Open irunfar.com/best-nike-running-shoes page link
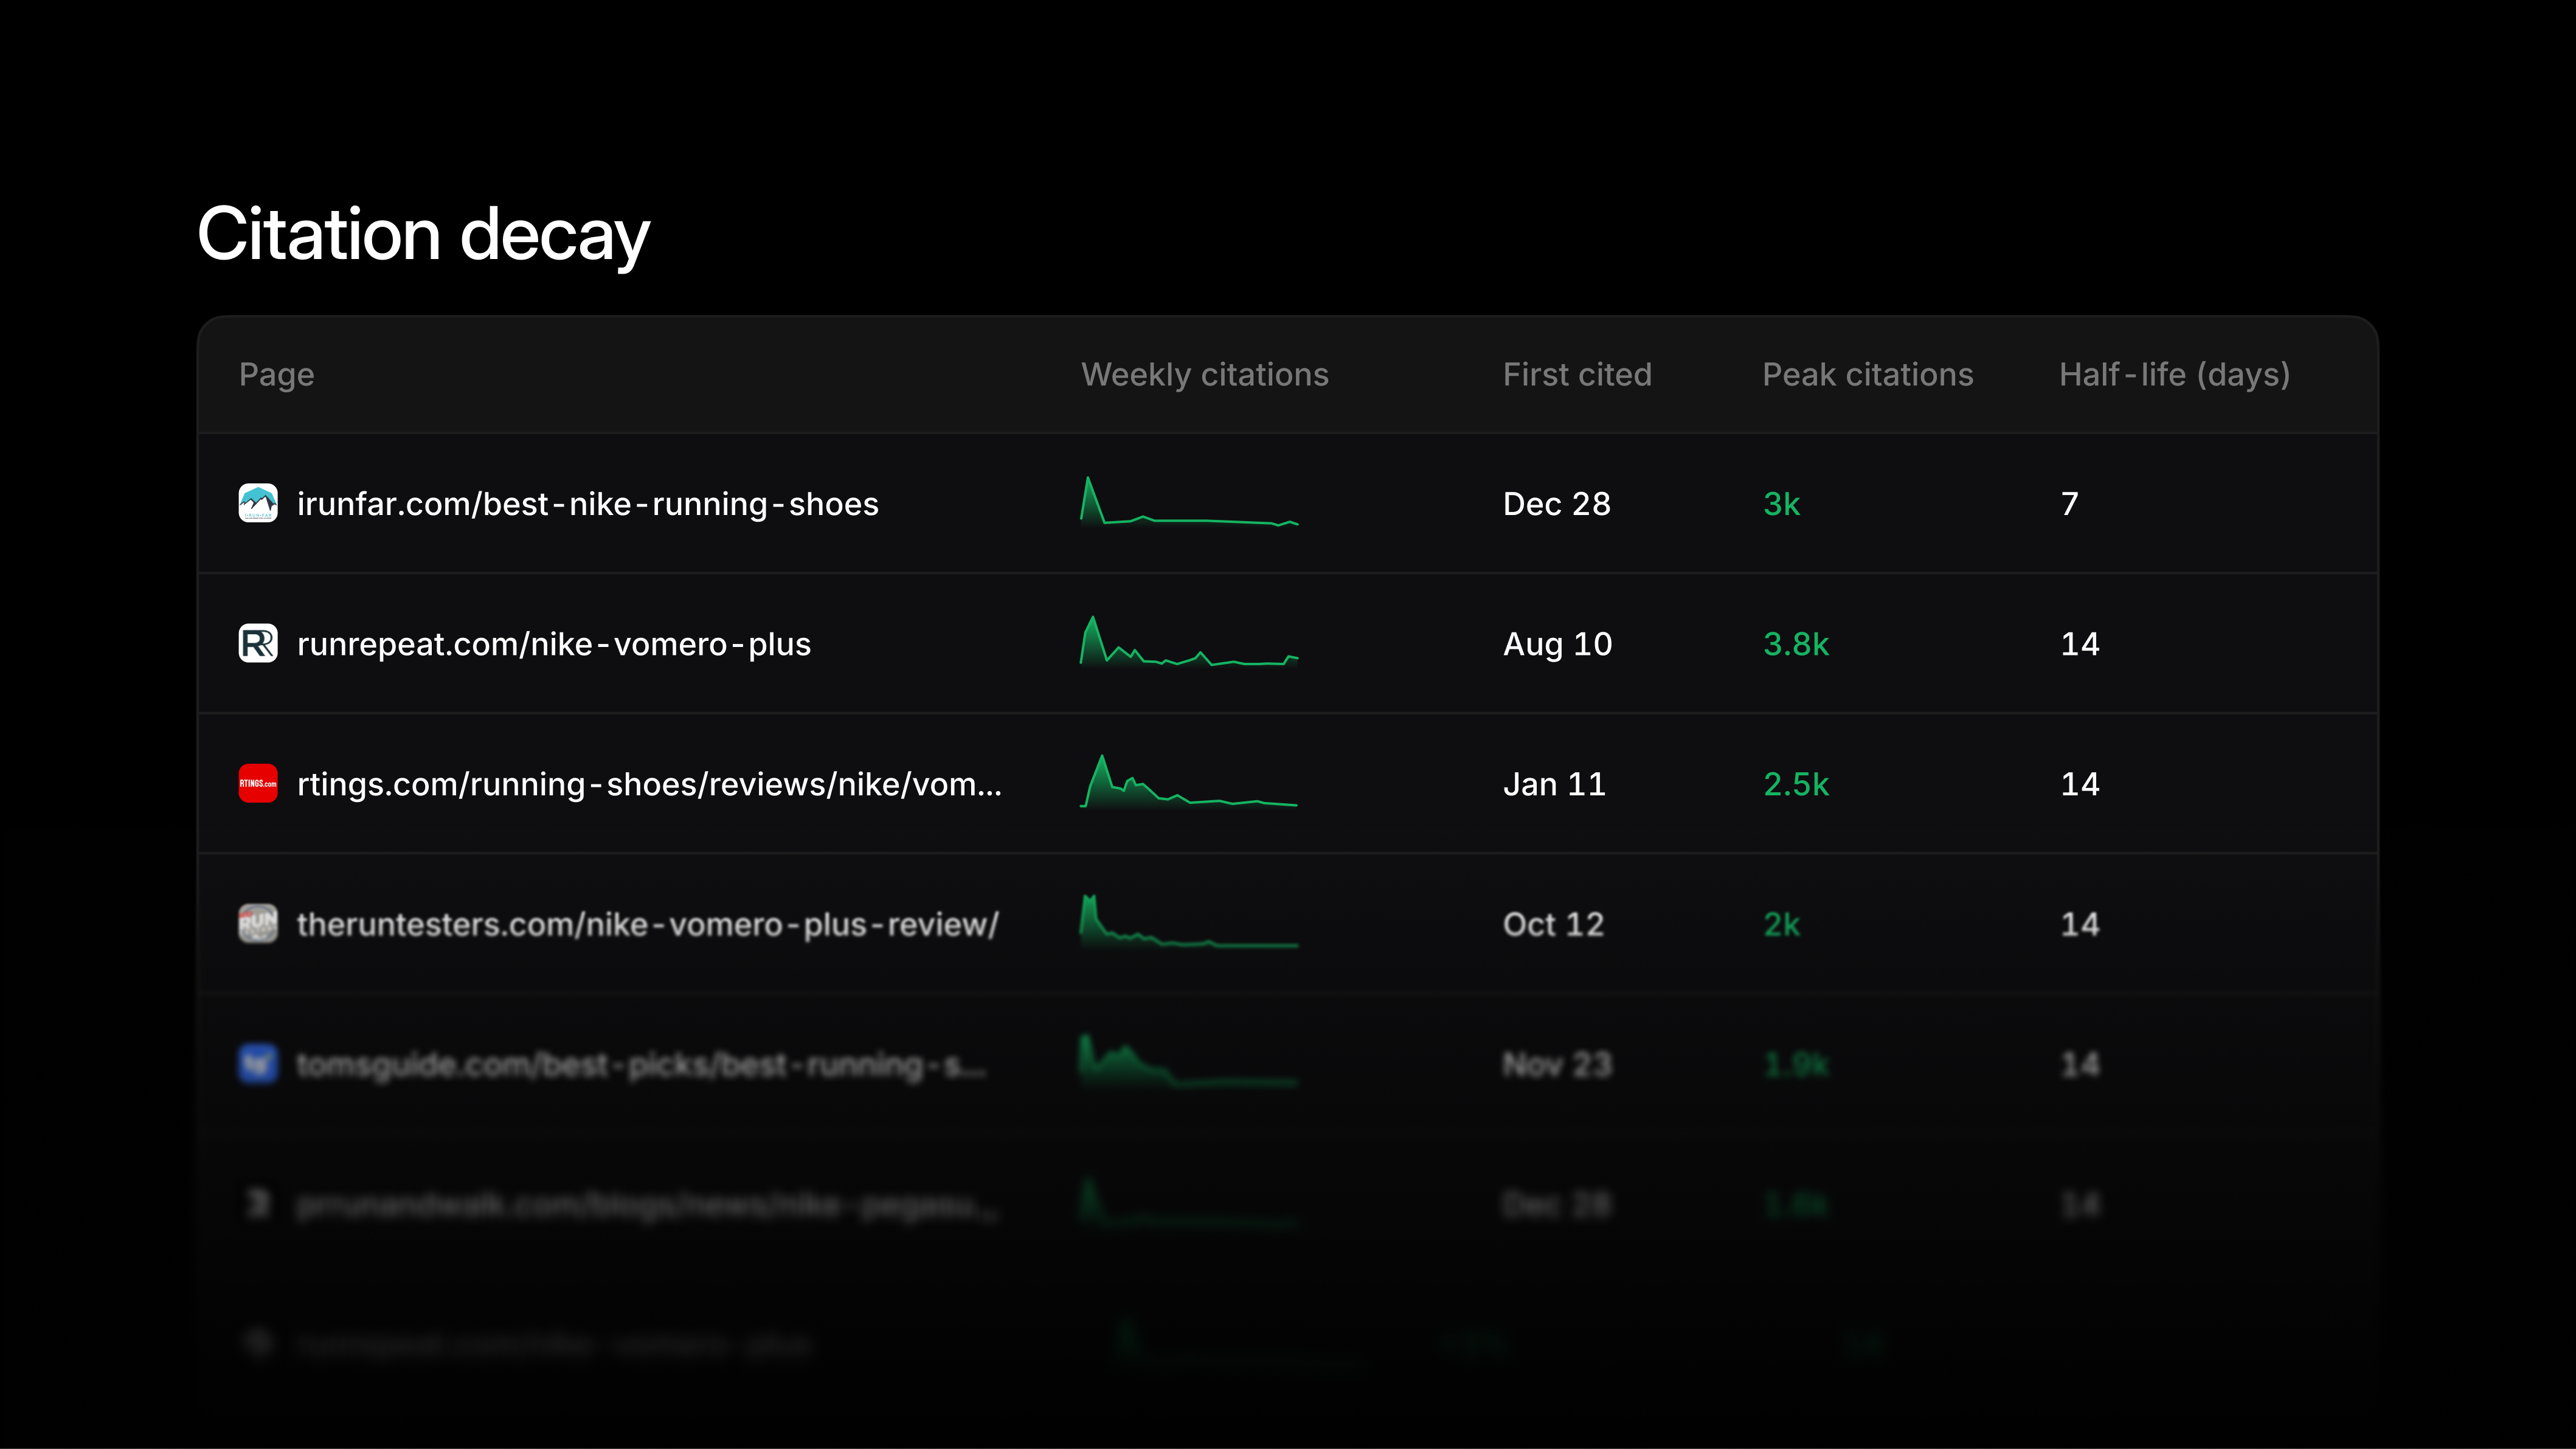The width and height of the screenshot is (2576, 1449). click(x=588, y=504)
